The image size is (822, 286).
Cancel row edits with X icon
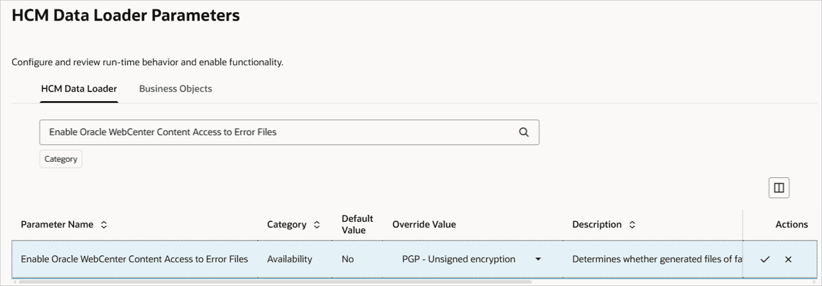(788, 259)
